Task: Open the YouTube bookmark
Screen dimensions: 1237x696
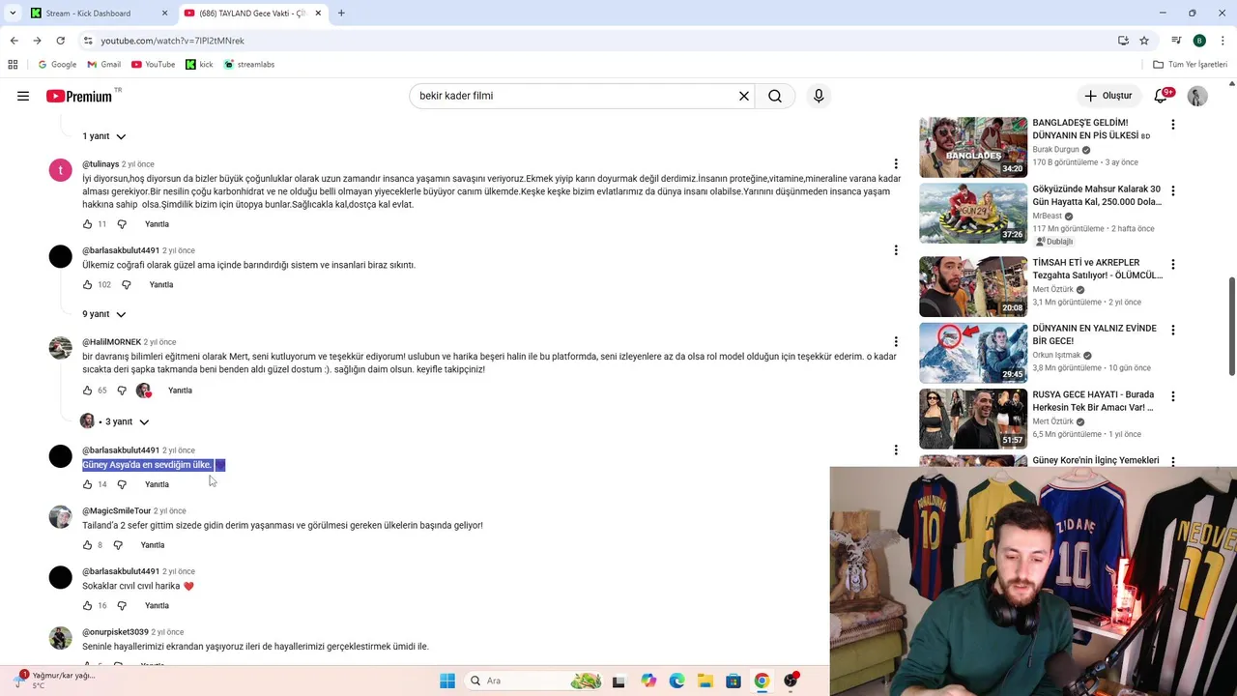Action: coord(153,65)
